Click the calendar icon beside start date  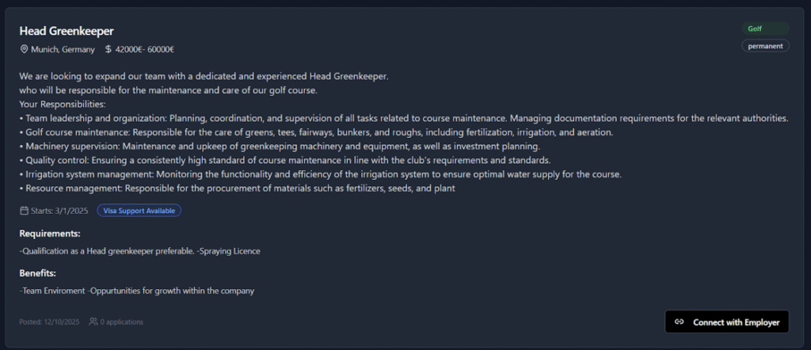(x=24, y=211)
